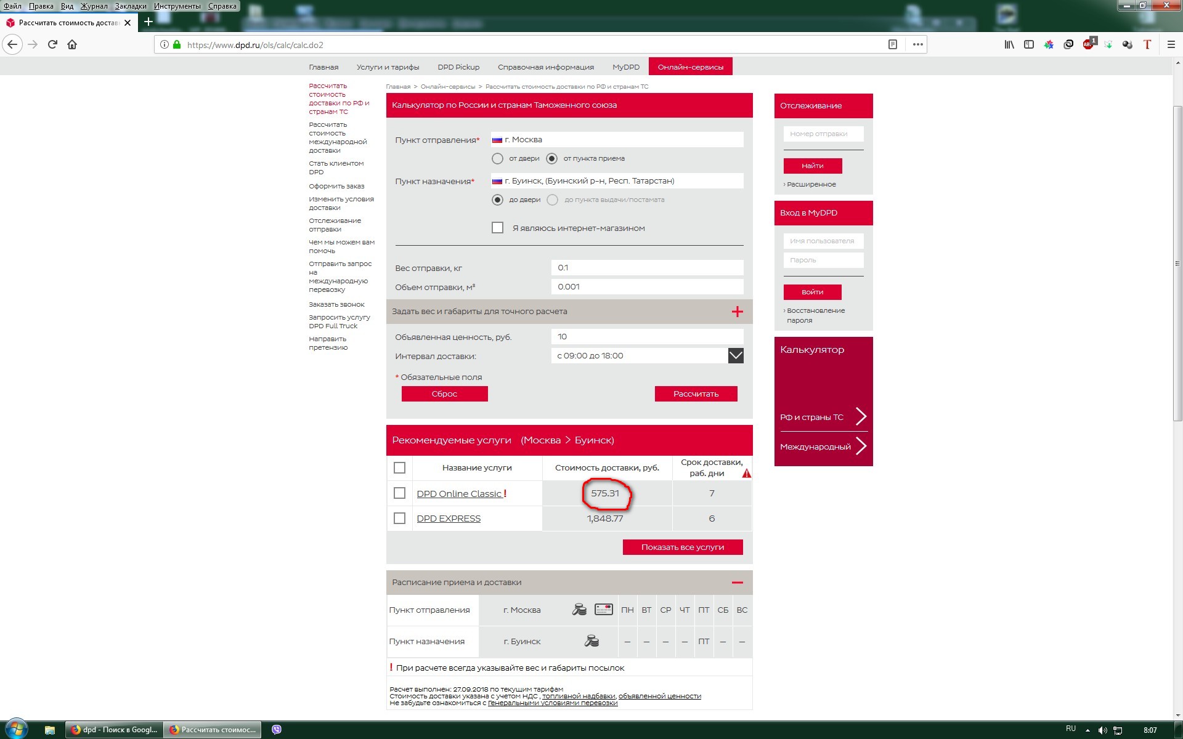Collapse the 'Расписание приема и доставки' section
This screenshot has height=739, width=1183.
coord(737,583)
